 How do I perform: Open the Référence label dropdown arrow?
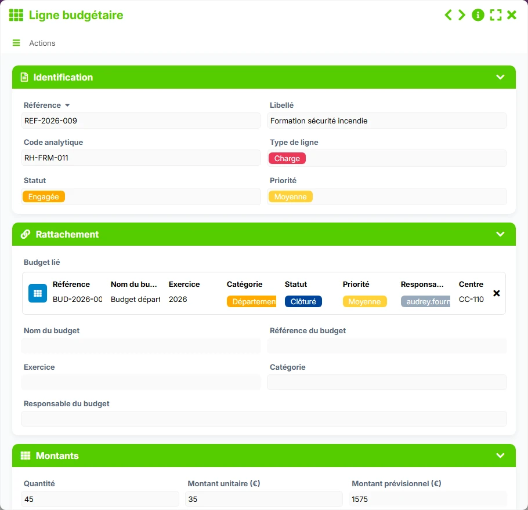tap(67, 105)
